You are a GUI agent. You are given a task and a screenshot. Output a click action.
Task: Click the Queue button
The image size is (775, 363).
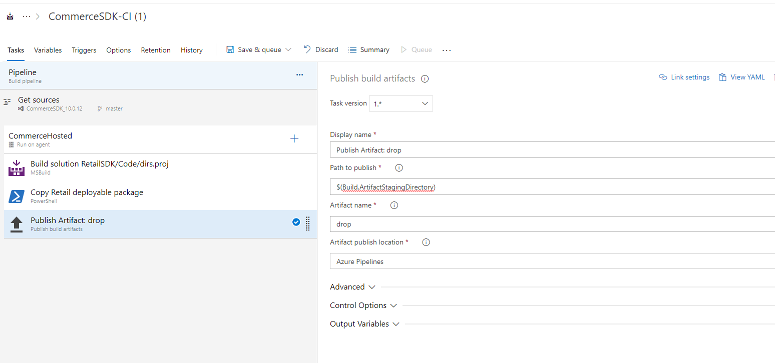click(x=417, y=49)
